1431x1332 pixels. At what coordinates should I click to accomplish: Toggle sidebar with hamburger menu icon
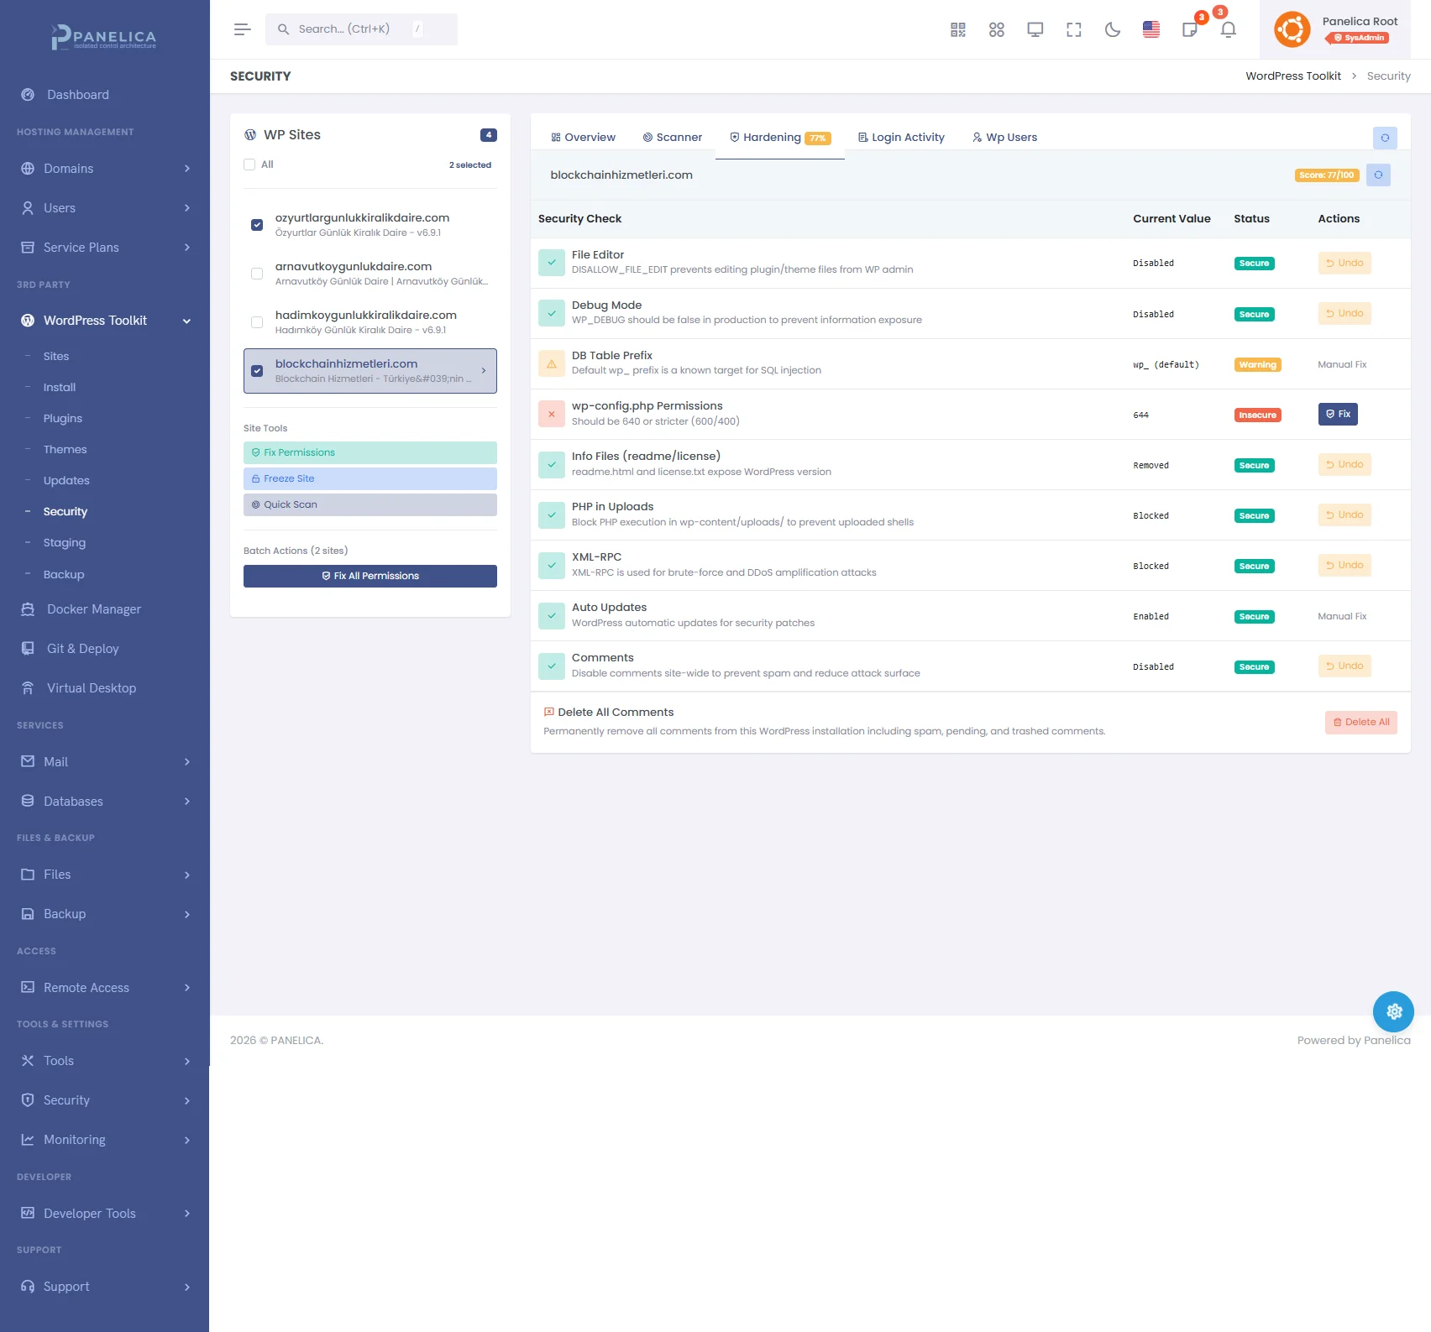[x=243, y=29]
